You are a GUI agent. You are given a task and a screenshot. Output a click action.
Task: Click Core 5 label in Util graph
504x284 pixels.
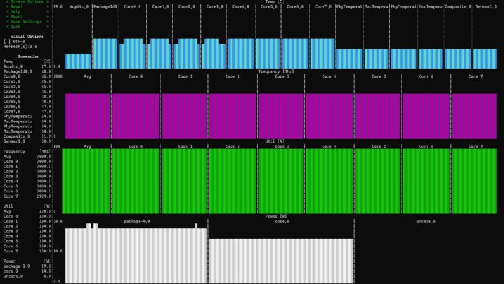379,146
